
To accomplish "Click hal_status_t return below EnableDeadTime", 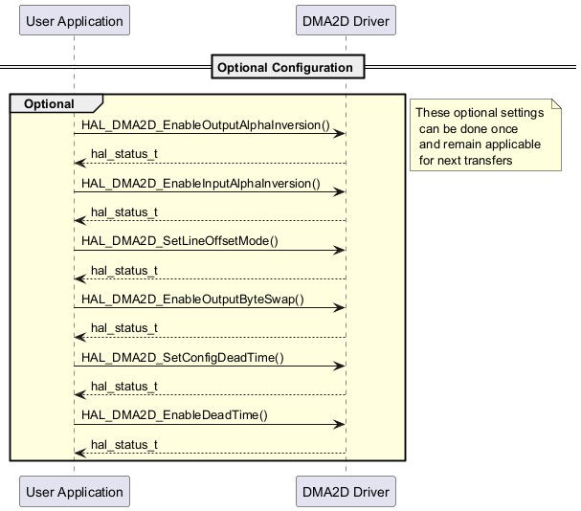I will coord(123,444).
